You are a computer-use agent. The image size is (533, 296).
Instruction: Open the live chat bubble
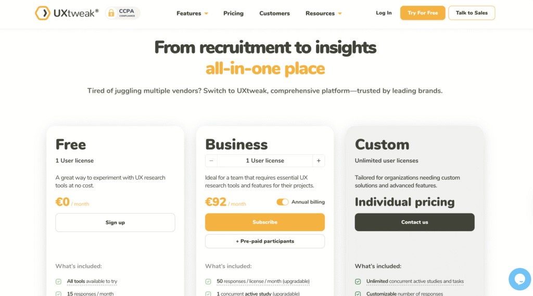519,279
